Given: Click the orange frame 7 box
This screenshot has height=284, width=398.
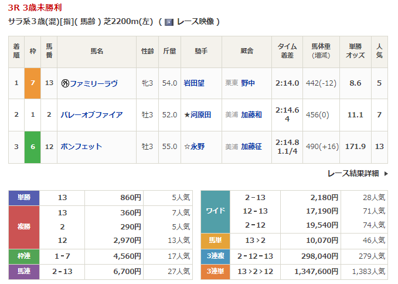Looking at the screenshot, I should click(x=32, y=83).
